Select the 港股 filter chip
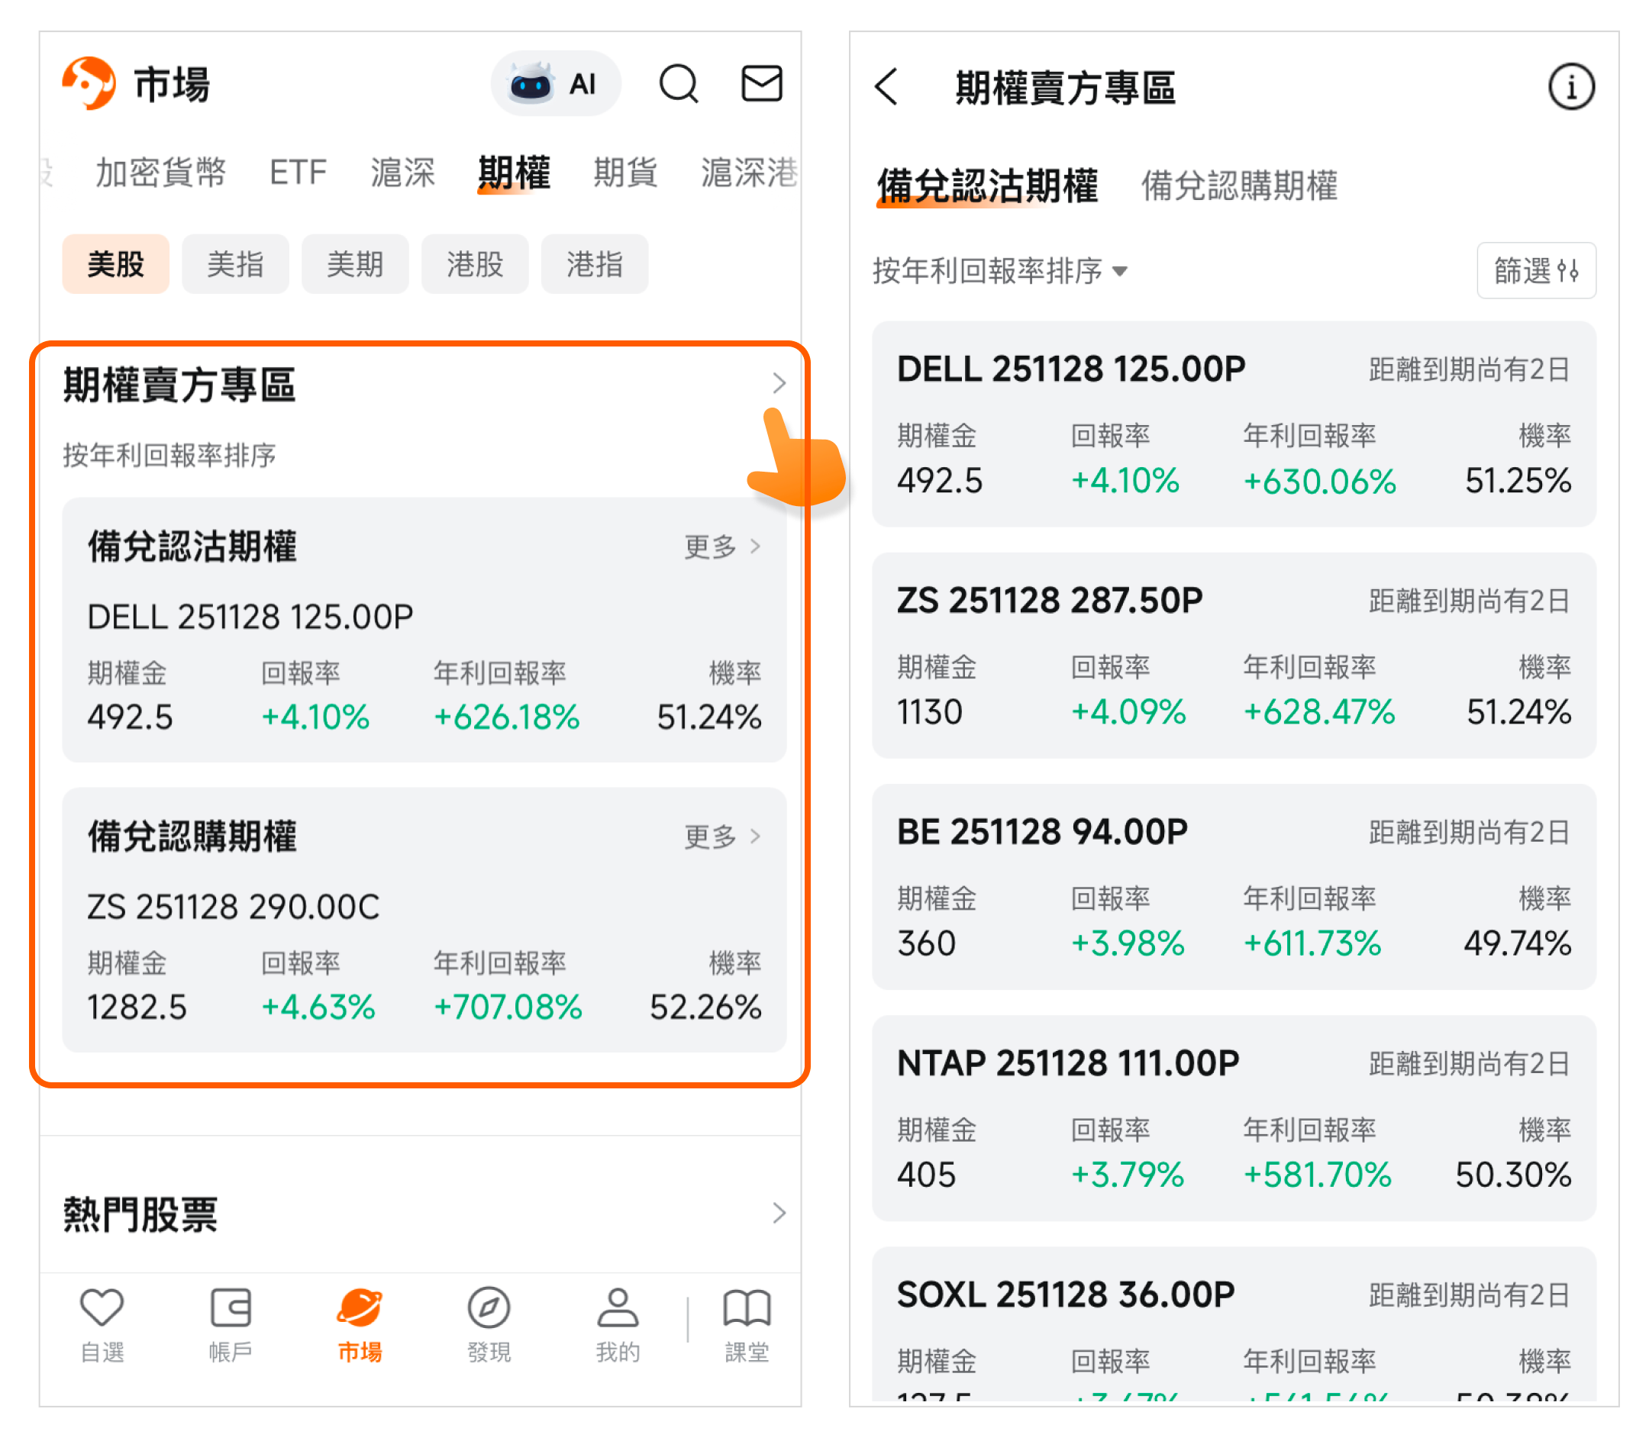Viewport: 1649px width, 1441px height. [475, 264]
